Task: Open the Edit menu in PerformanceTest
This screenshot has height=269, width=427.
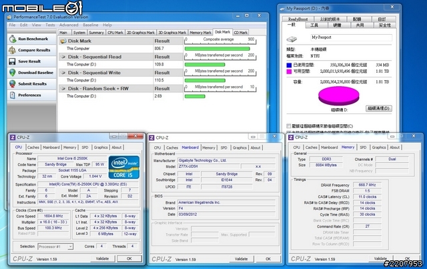Action: [x=24, y=25]
